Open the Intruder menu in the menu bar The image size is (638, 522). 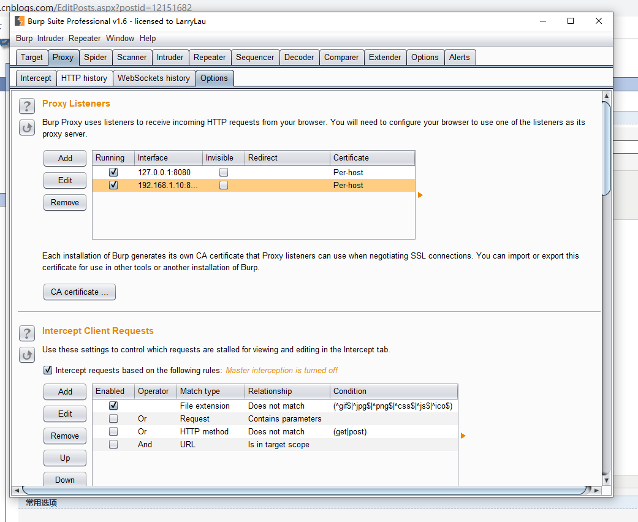tap(50, 38)
